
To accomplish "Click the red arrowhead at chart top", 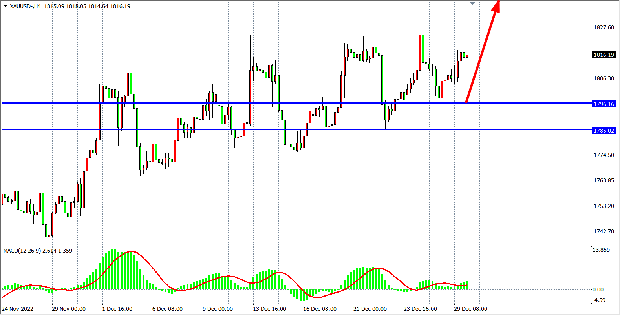I will pyautogui.click(x=496, y=5).
